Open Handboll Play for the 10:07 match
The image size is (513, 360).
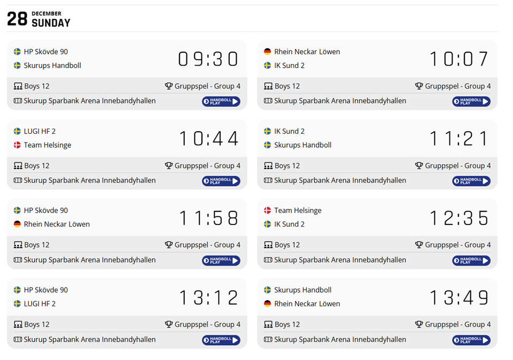pos(471,101)
